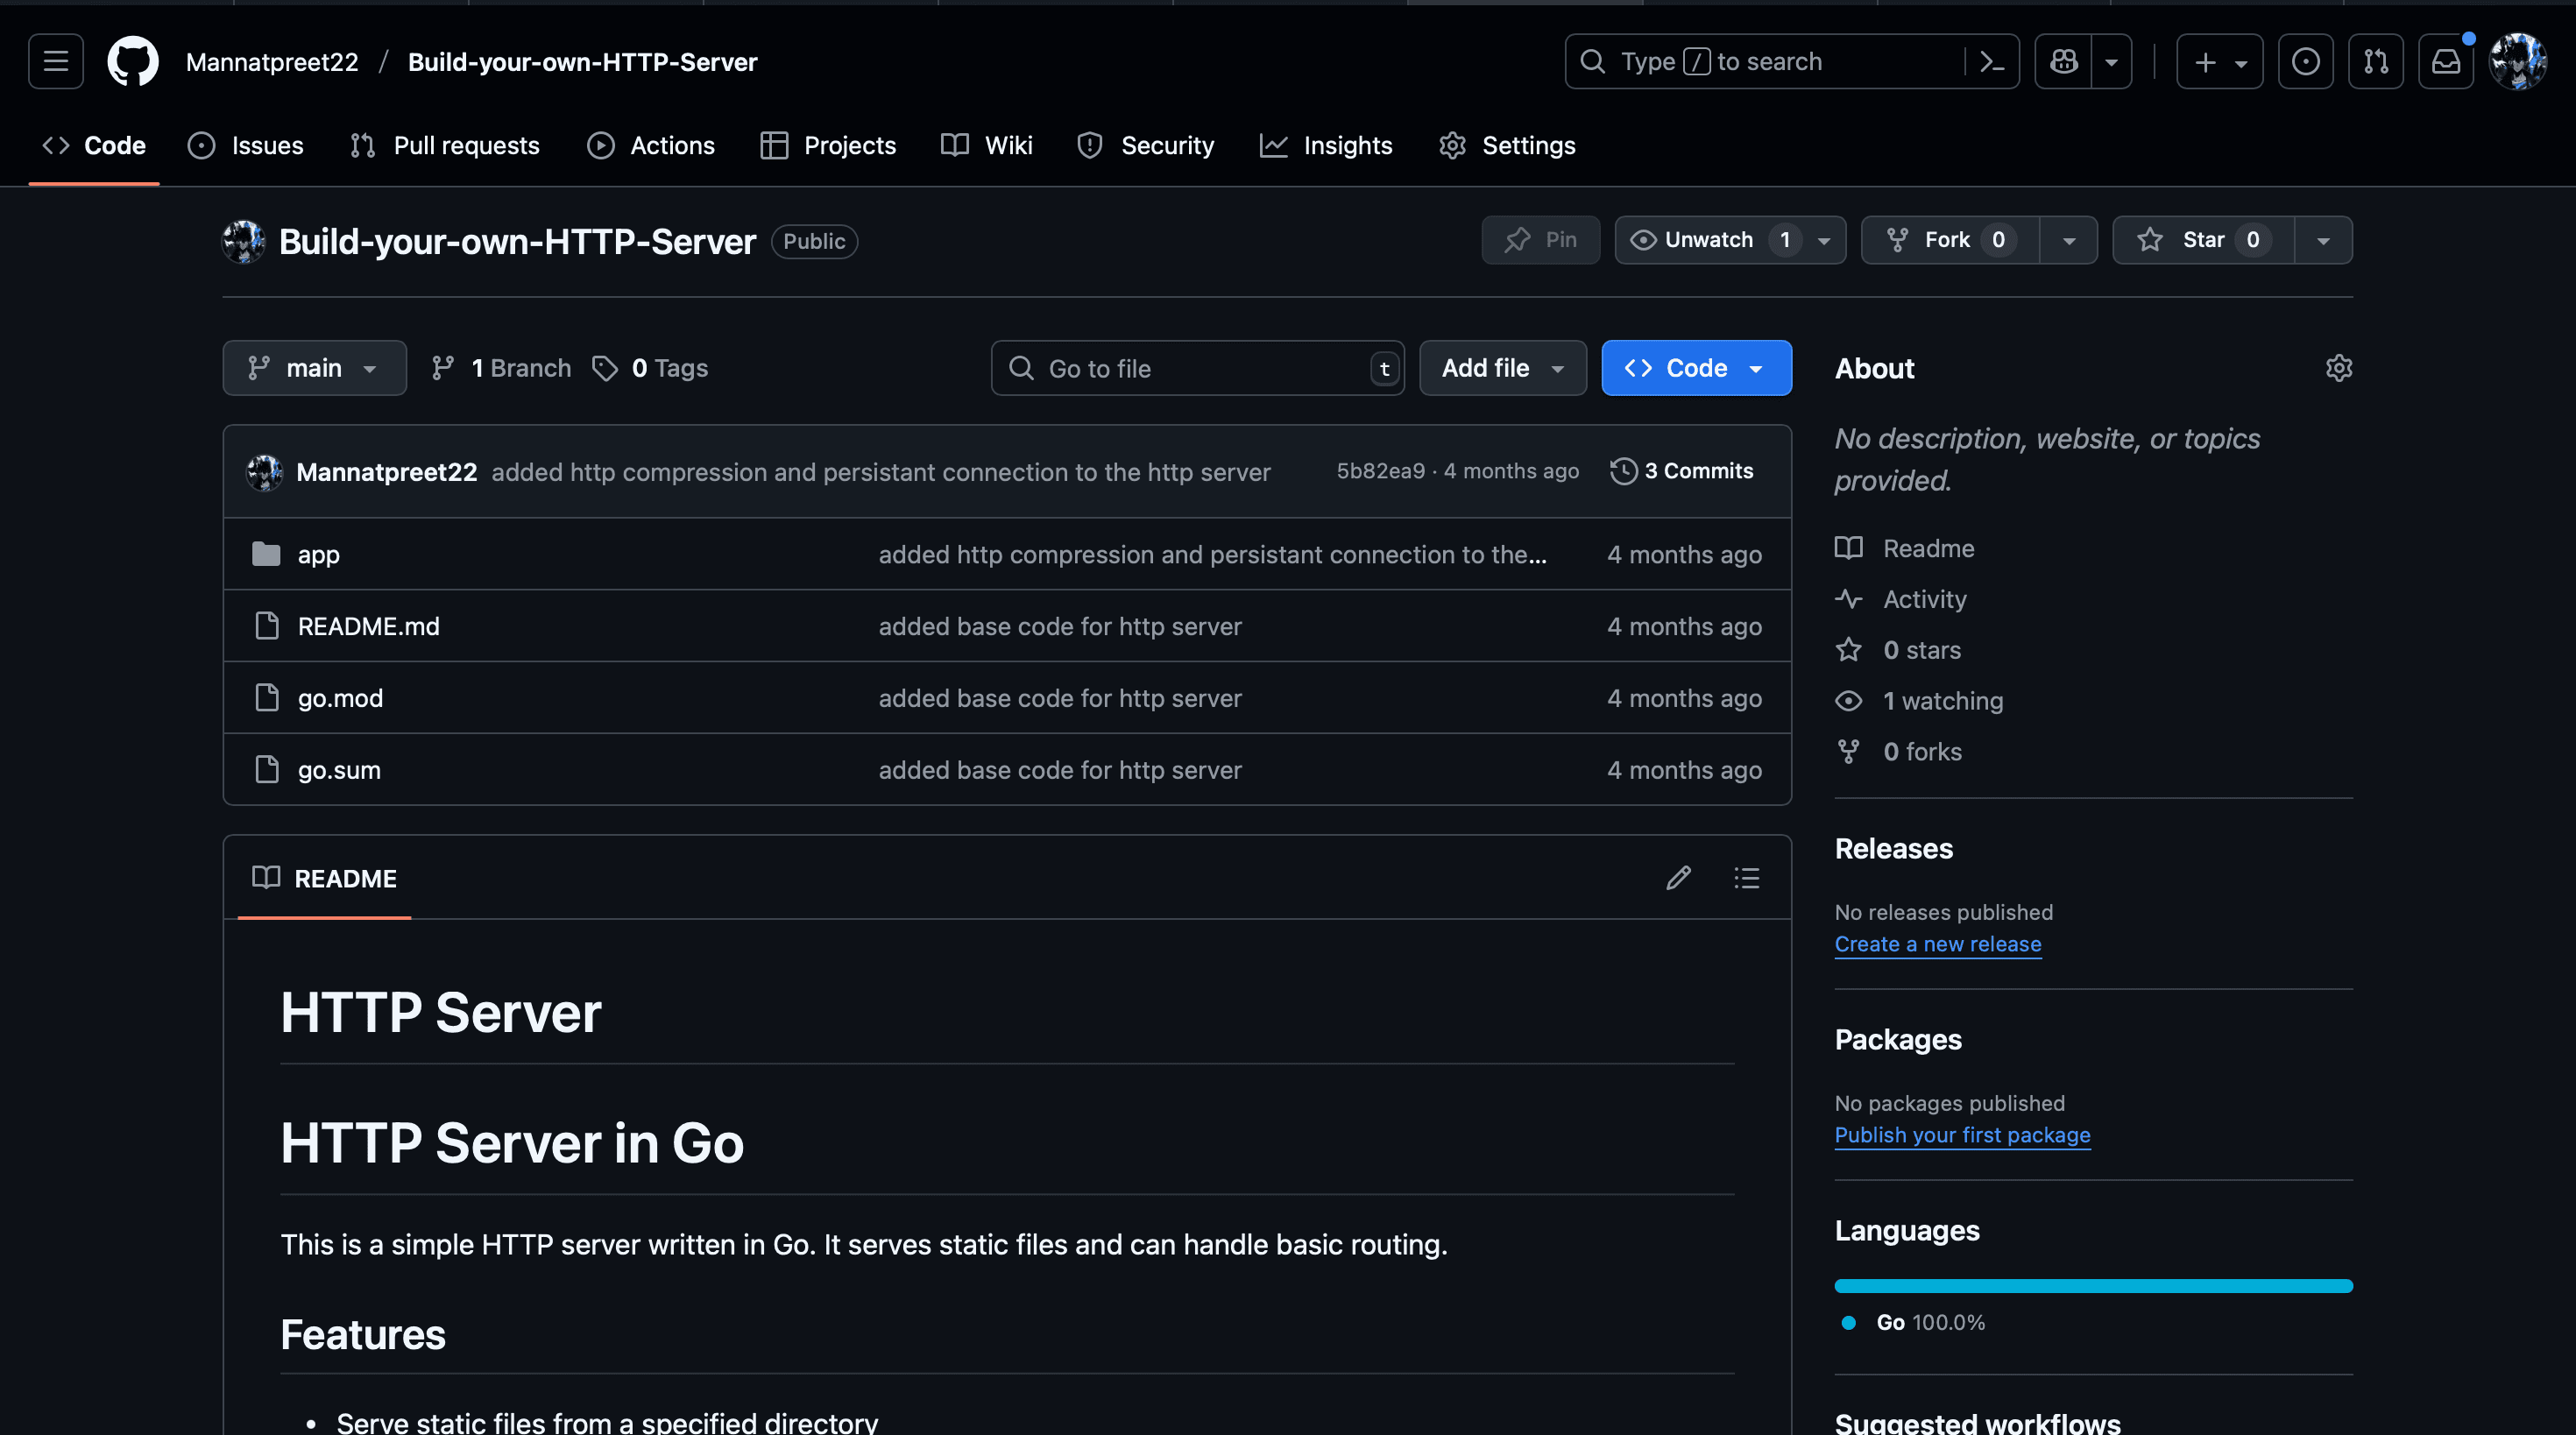Open the Insights tab
Viewport: 2576px width, 1435px height.
pyautogui.click(x=1326, y=146)
